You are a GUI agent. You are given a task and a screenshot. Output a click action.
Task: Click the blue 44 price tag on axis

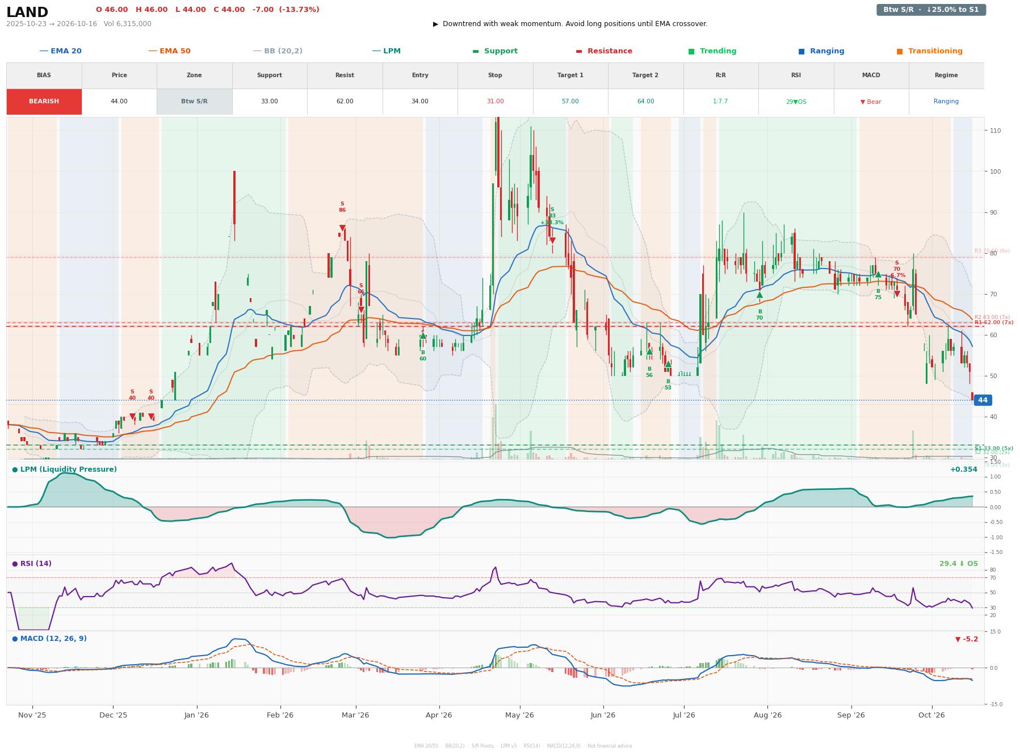click(x=983, y=400)
